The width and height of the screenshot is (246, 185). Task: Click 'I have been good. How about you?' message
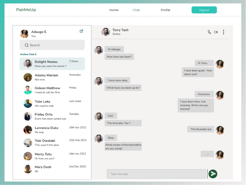[198, 72]
